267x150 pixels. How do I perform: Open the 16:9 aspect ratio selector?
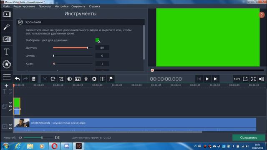pyautogui.click(x=237, y=79)
